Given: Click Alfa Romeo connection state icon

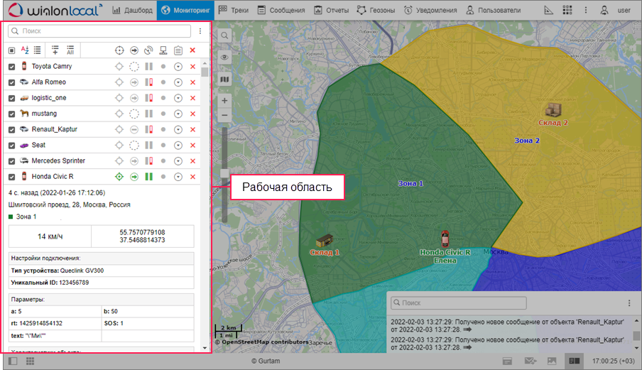Looking at the screenshot, I should pyautogui.click(x=148, y=82).
